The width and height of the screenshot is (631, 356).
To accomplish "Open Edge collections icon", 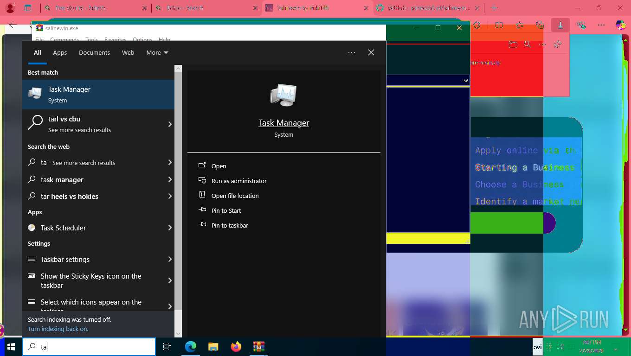I will point(540,25).
